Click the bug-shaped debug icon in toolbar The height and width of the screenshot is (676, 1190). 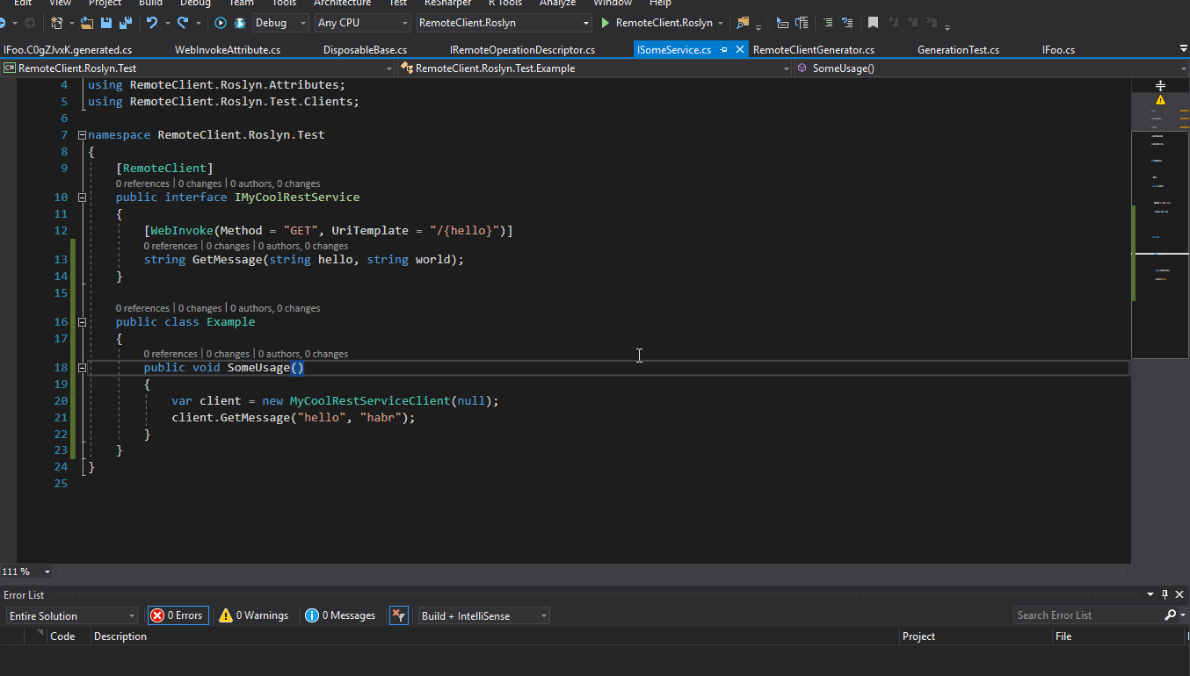(240, 23)
